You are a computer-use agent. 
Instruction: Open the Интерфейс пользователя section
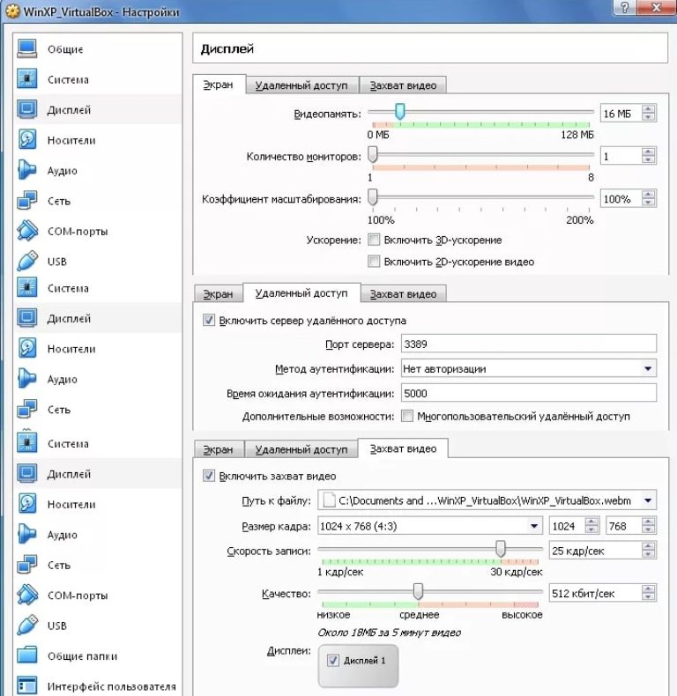(x=97, y=685)
